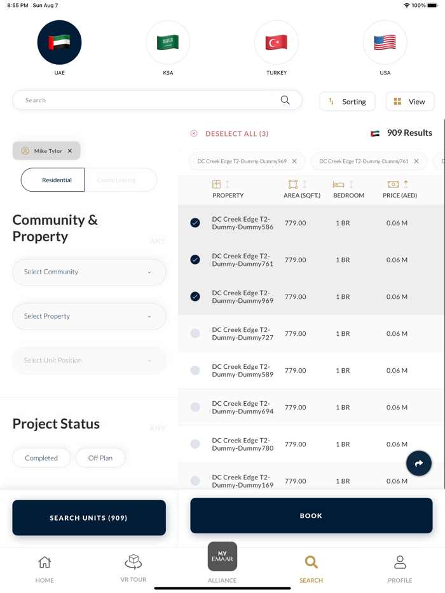The height and width of the screenshot is (593, 445).
Task: Remove Dummy761 selected chip
Action: coord(416,161)
